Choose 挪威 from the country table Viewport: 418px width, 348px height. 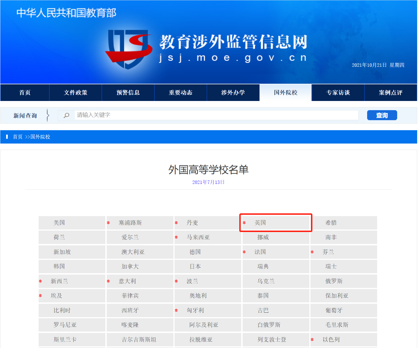pyautogui.click(x=263, y=237)
